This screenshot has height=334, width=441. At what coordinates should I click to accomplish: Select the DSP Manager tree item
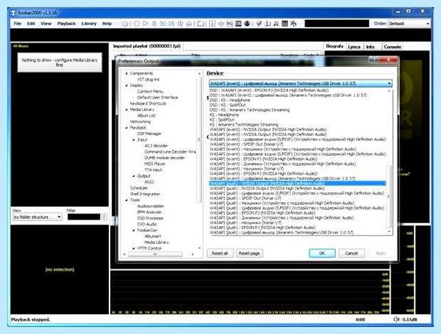[149, 134]
